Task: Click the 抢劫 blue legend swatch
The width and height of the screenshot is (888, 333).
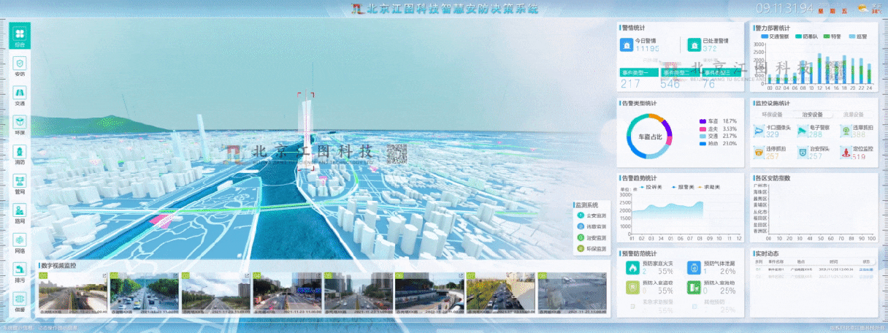Action: click(703, 144)
